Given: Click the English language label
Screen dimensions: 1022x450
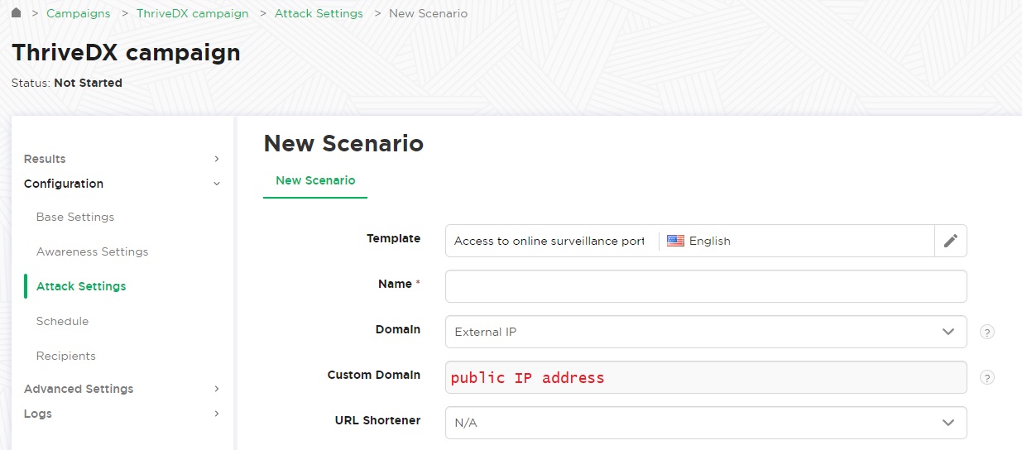Looking at the screenshot, I should (710, 241).
